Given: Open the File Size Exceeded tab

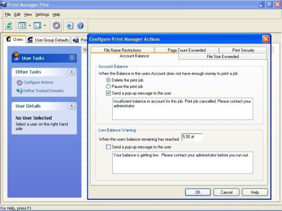Looking at the screenshot, I should click(x=223, y=57).
